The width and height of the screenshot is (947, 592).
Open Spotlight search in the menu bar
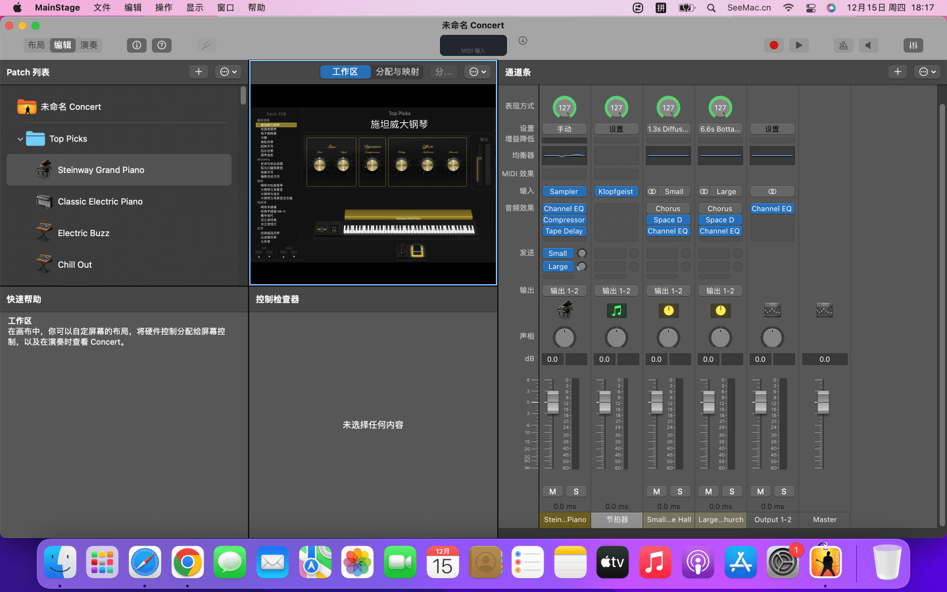click(711, 8)
